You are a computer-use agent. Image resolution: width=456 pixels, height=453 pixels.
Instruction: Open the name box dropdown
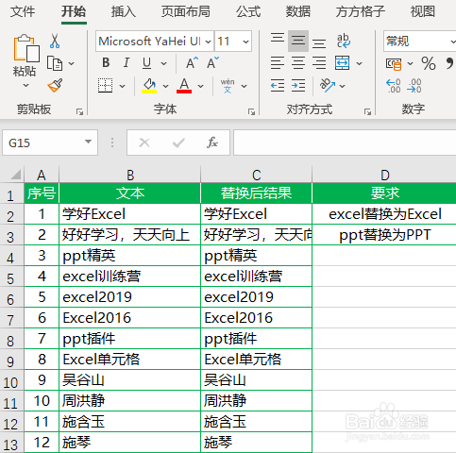[89, 142]
